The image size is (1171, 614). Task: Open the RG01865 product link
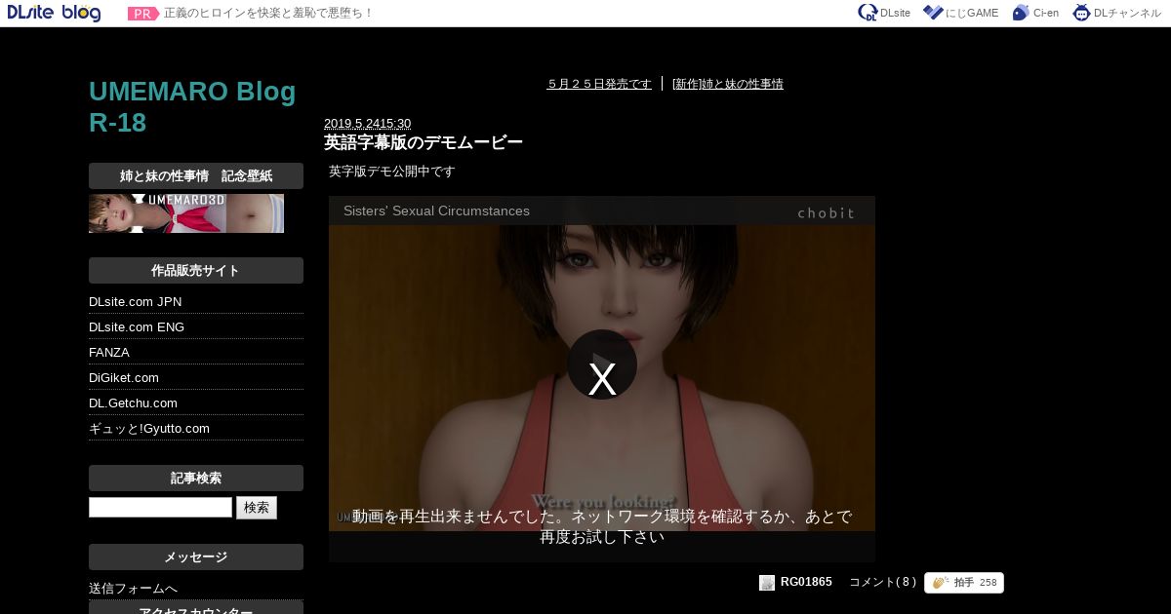tap(806, 582)
